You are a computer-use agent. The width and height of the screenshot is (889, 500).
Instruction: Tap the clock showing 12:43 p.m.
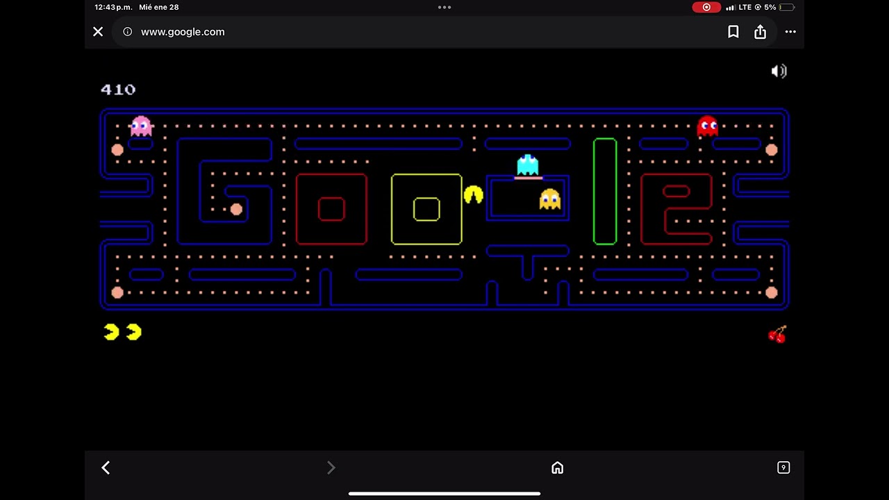113,7
